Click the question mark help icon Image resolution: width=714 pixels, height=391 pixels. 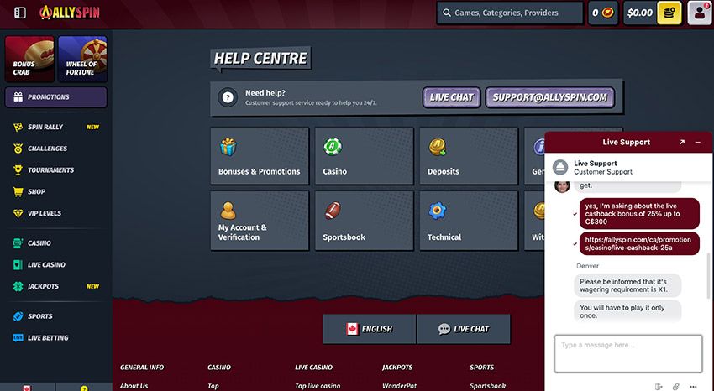tap(228, 97)
